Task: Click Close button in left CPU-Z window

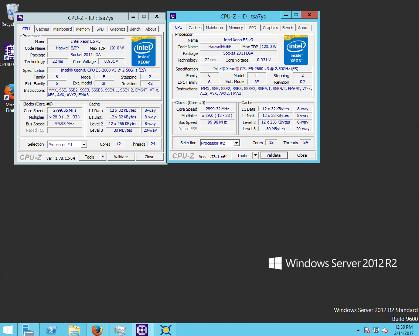Action: pyautogui.click(x=149, y=157)
